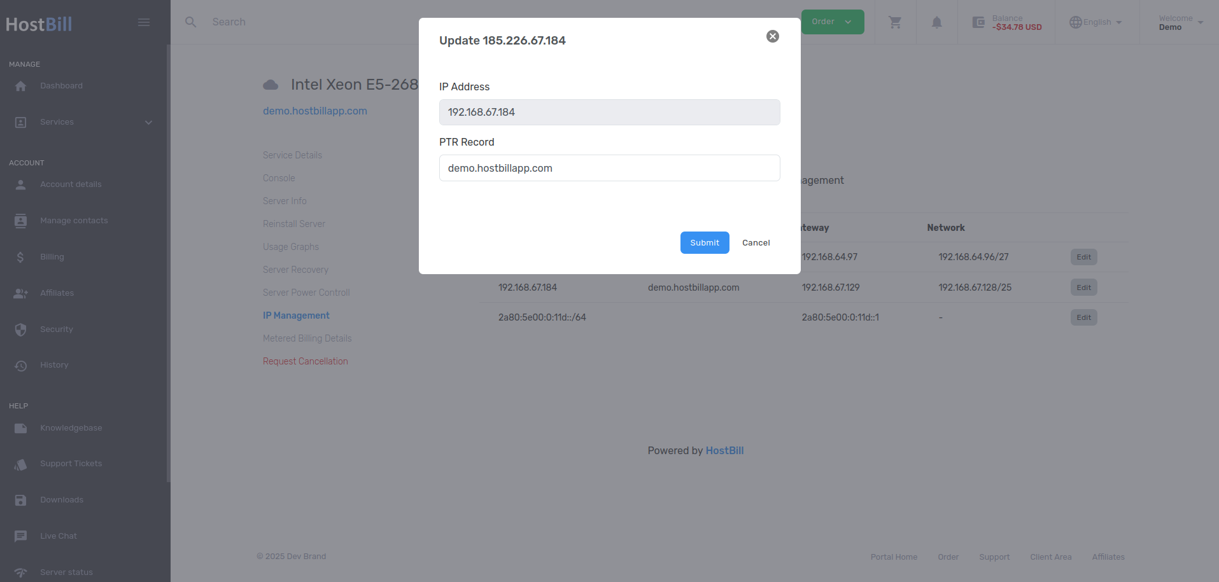Click the Billing dollar icon
This screenshot has width=1219, height=582.
[x=20, y=257]
